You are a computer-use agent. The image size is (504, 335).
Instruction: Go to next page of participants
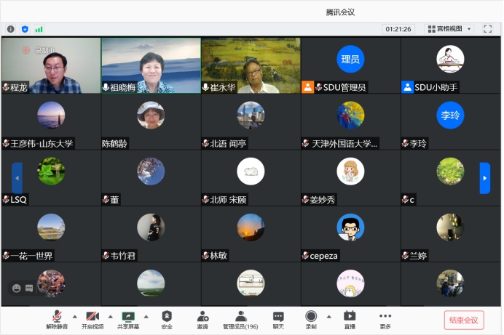[484, 178]
